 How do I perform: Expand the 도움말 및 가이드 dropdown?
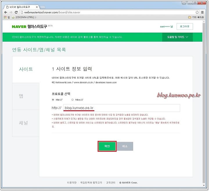point(177,37)
